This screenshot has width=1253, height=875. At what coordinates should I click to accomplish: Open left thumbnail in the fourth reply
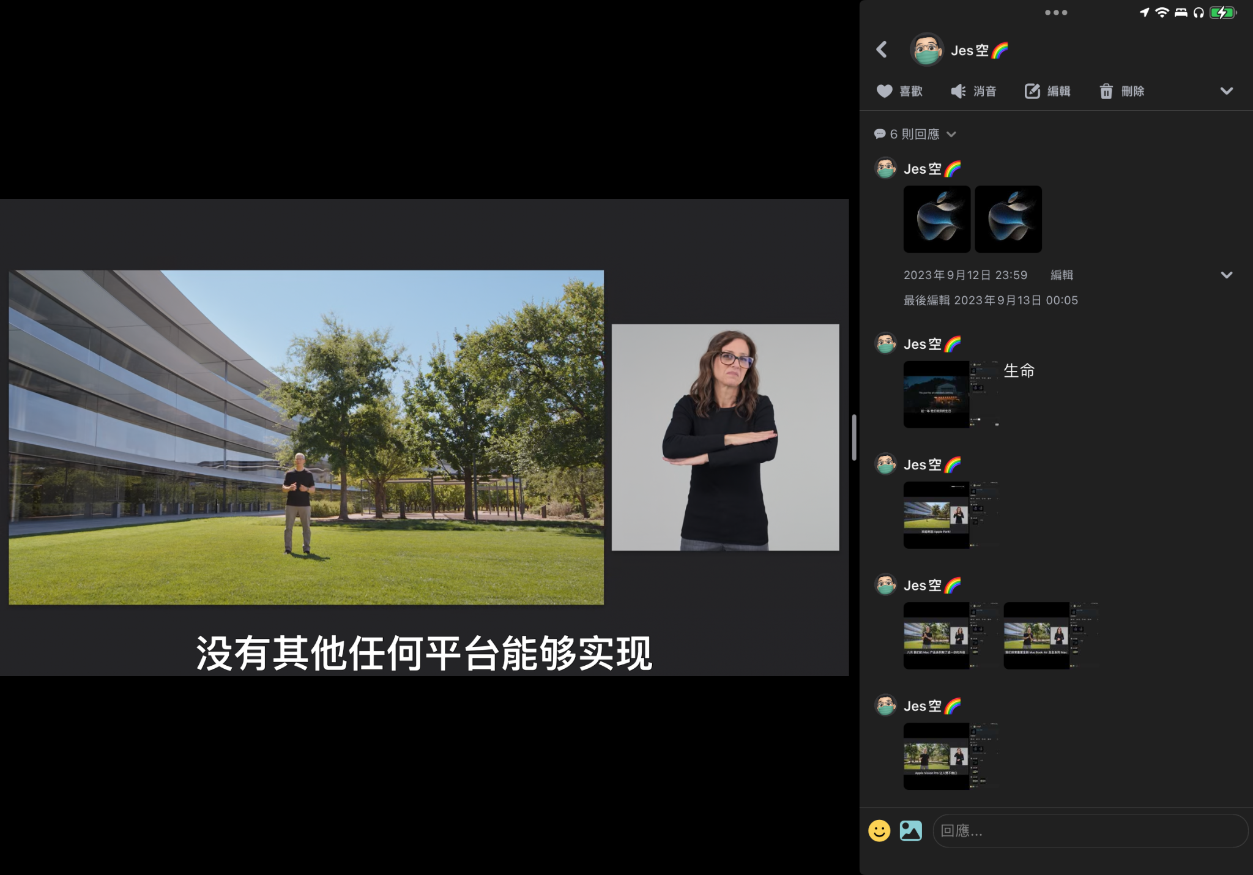click(951, 635)
